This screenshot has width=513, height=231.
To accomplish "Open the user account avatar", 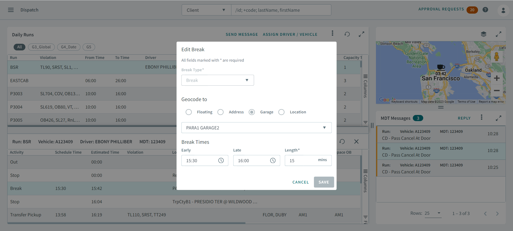I will point(503,10).
